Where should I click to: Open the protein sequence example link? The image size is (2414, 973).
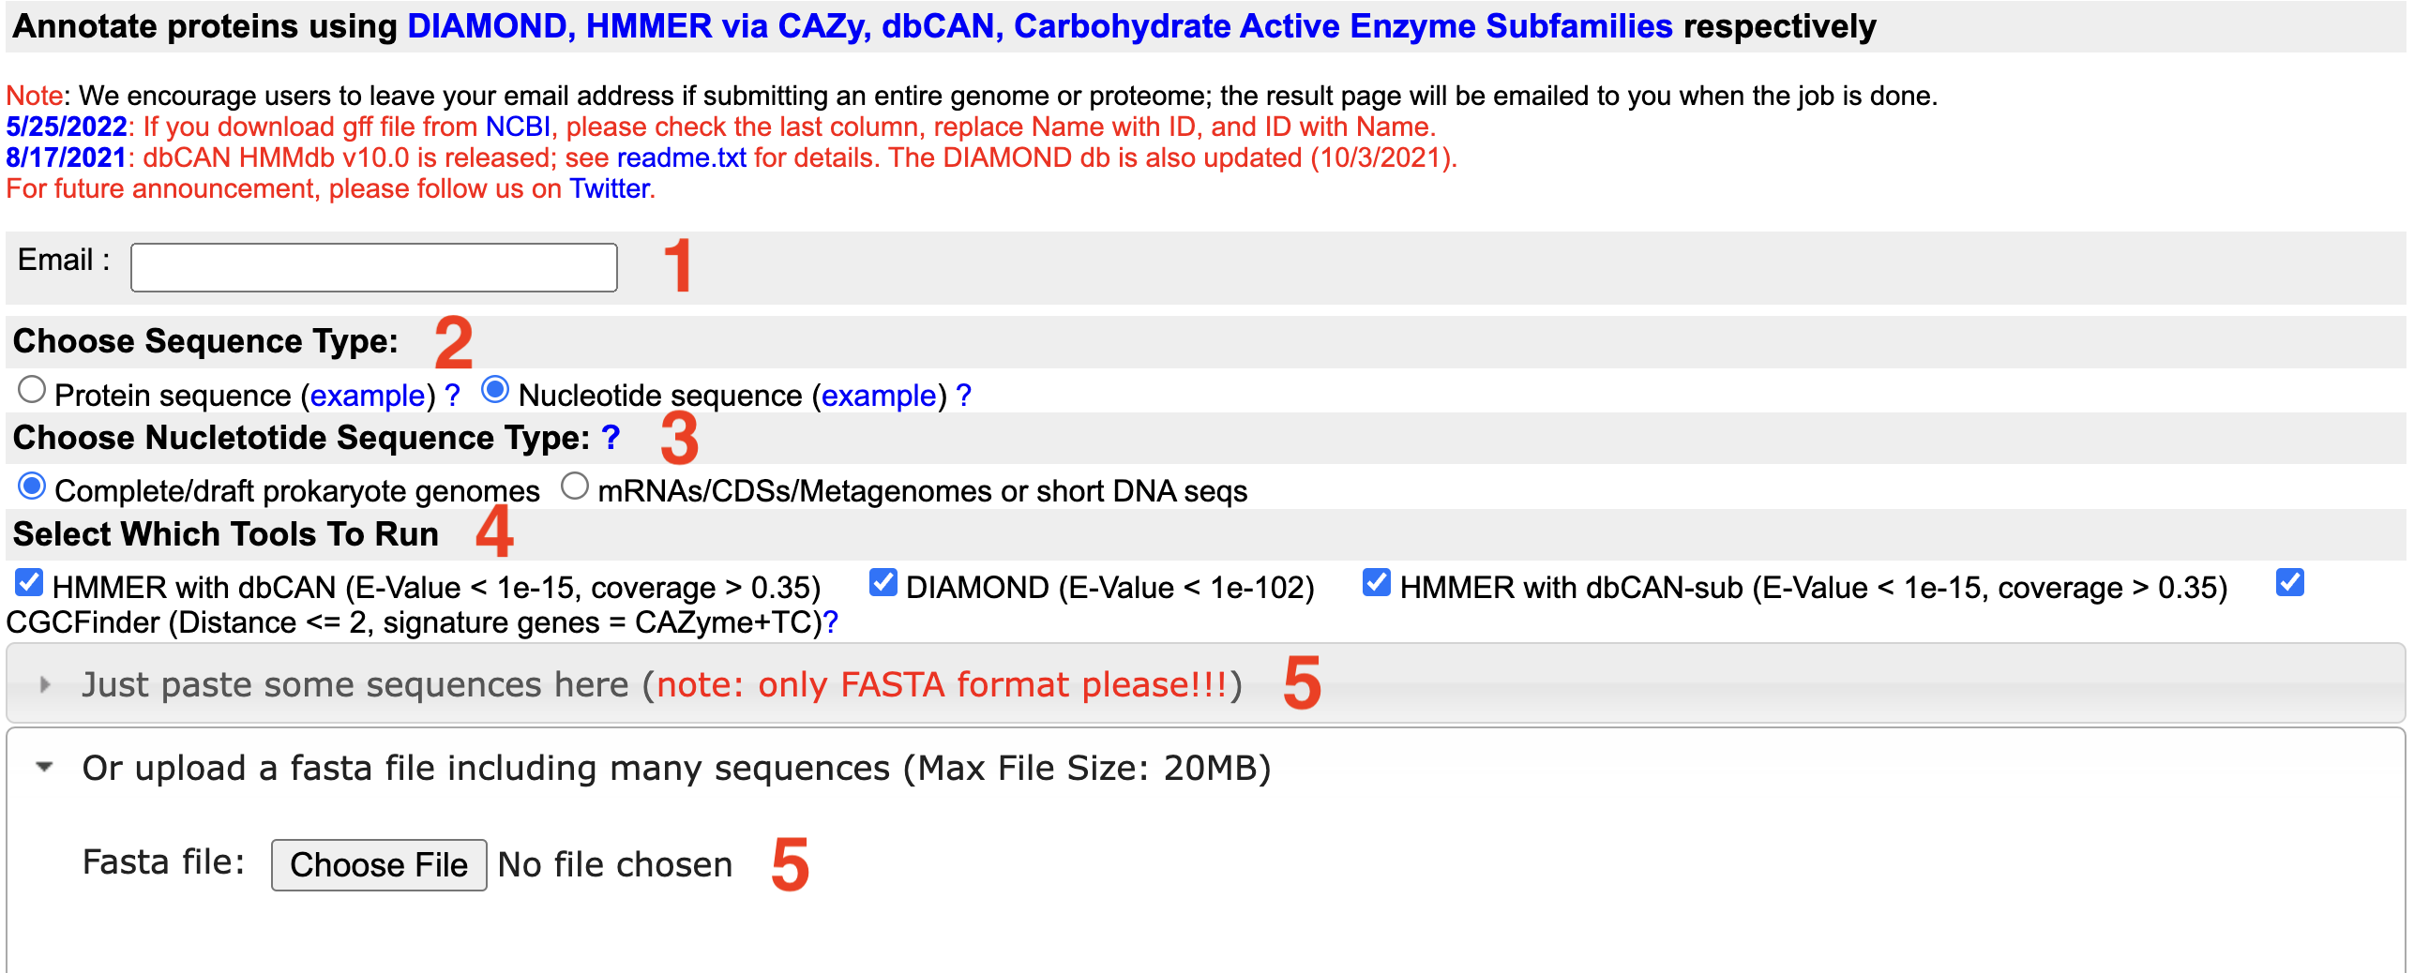coord(367,396)
